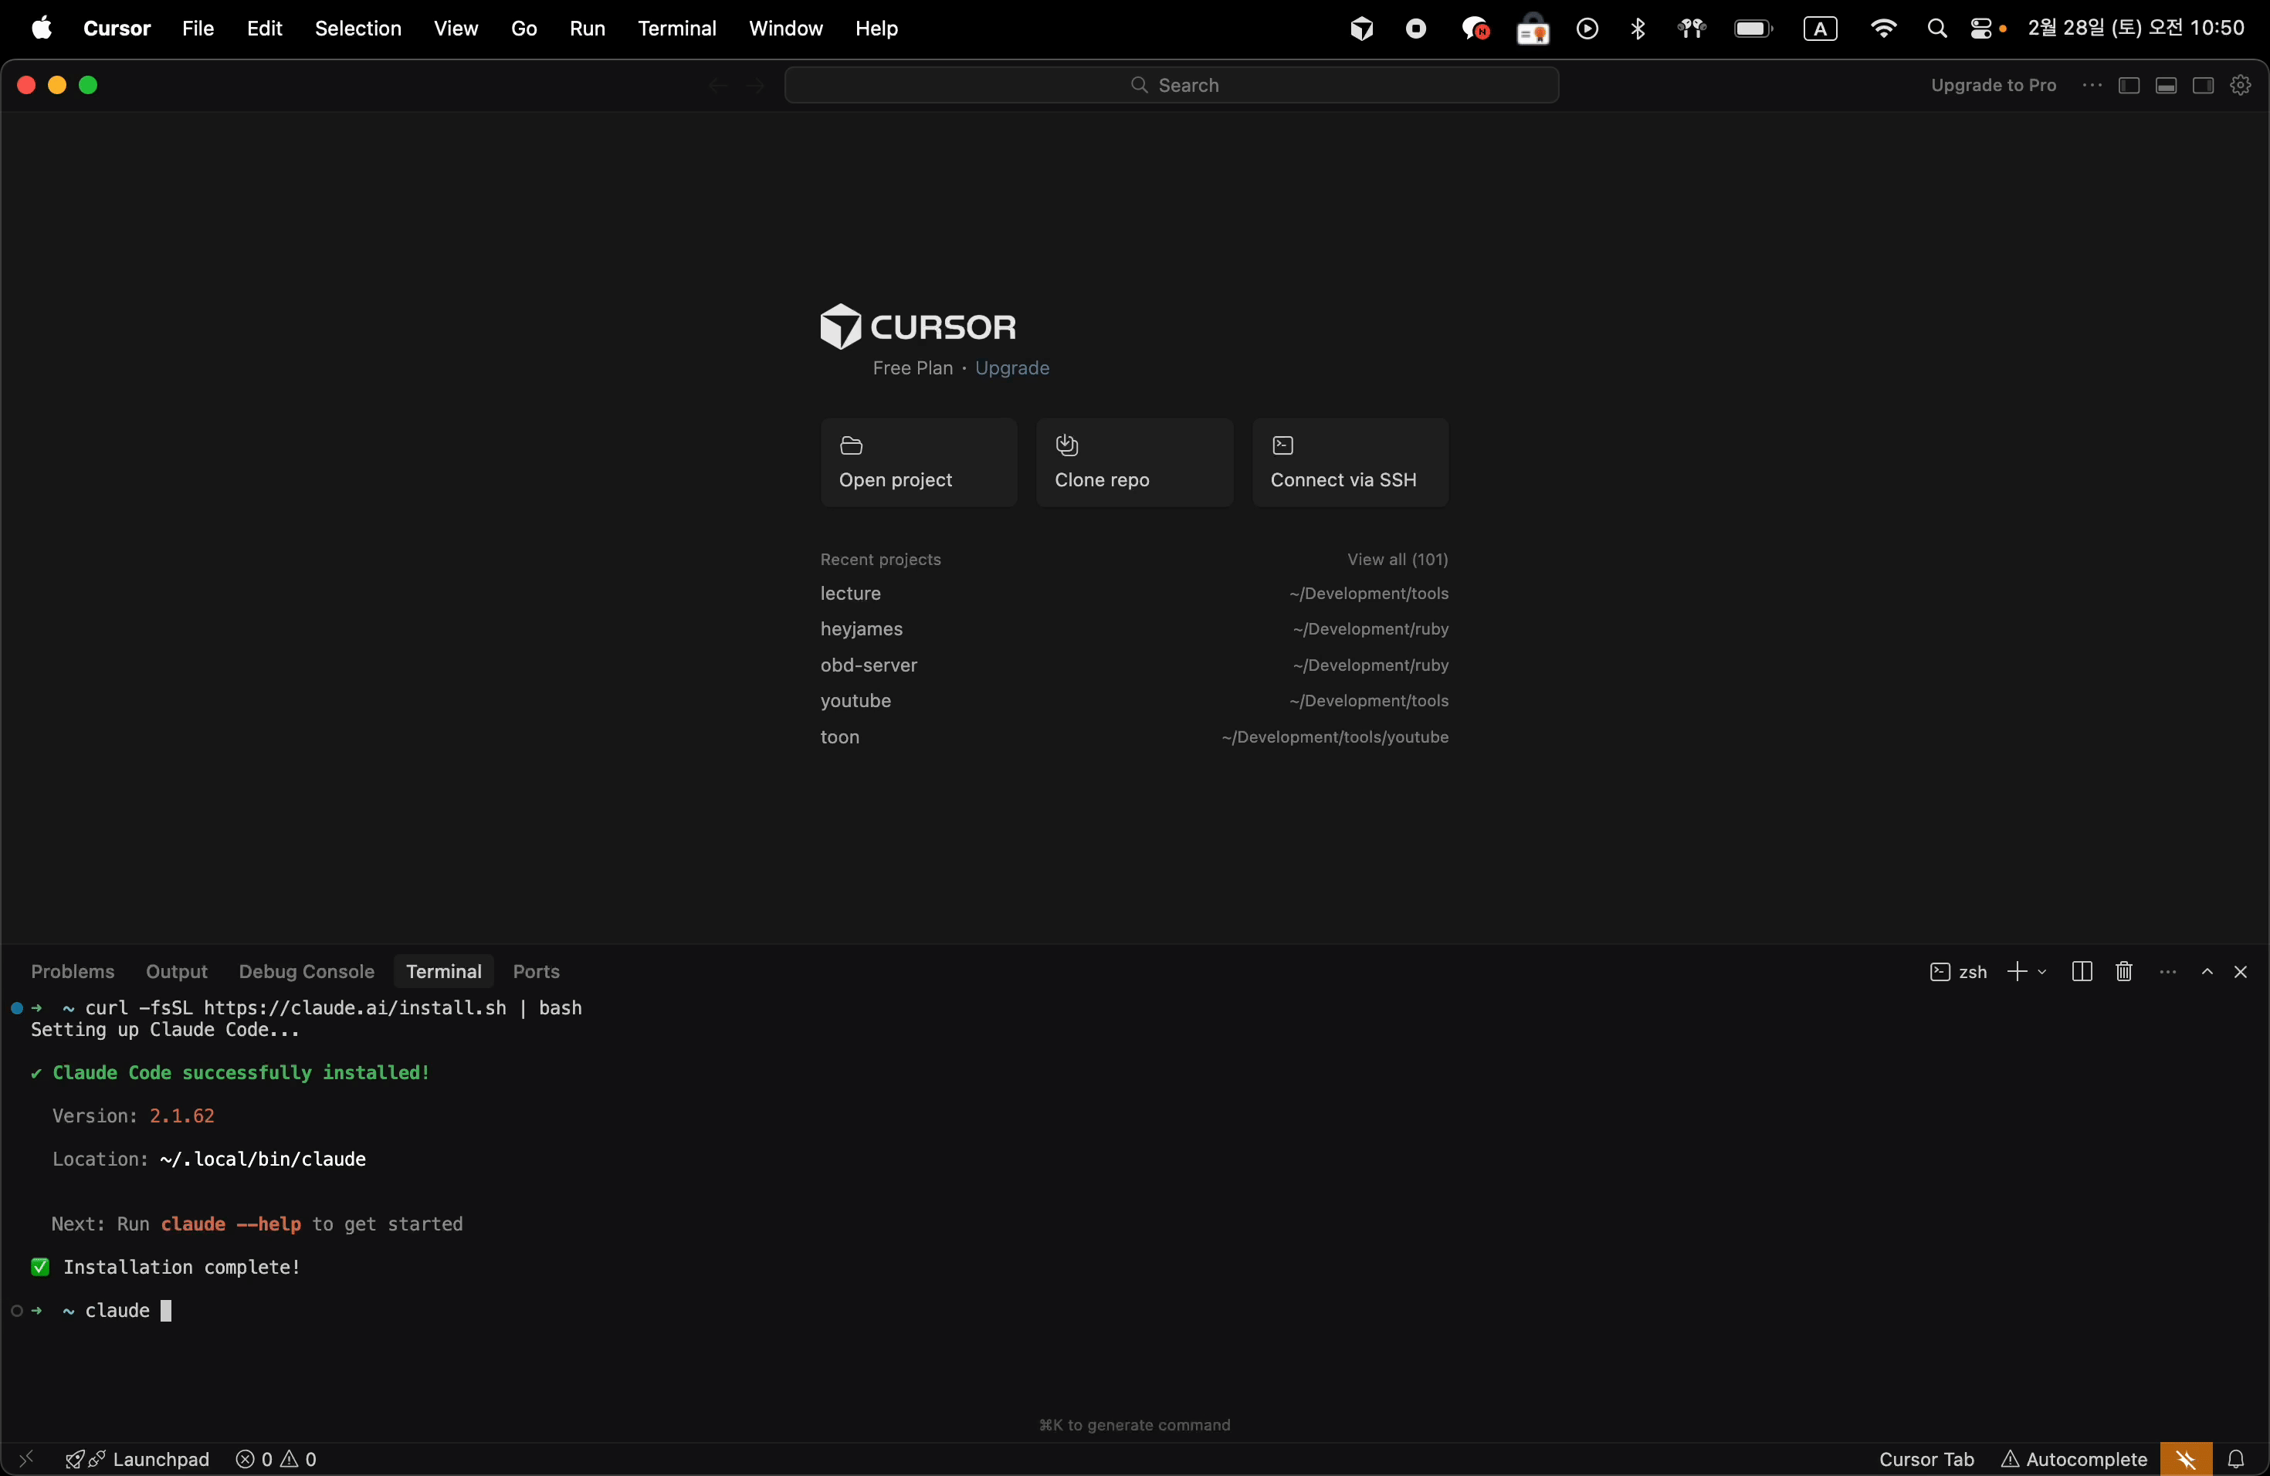The width and height of the screenshot is (2270, 1476).
Task: Open the Help menu
Action: [876, 29]
